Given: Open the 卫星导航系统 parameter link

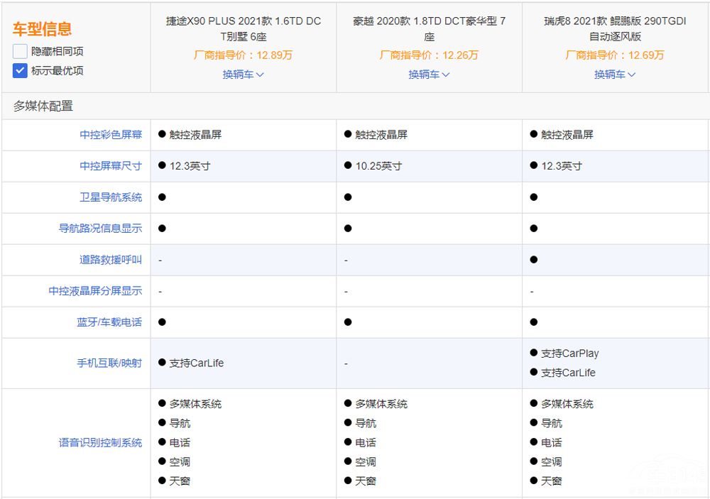Looking at the screenshot, I should (111, 197).
